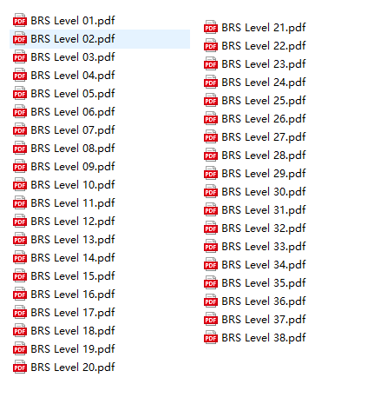The width and height of the screenshot is (374, 404).
Task: Click the PDF icon of BRS Level 27.pdf
Action: (x=211, y=137)
